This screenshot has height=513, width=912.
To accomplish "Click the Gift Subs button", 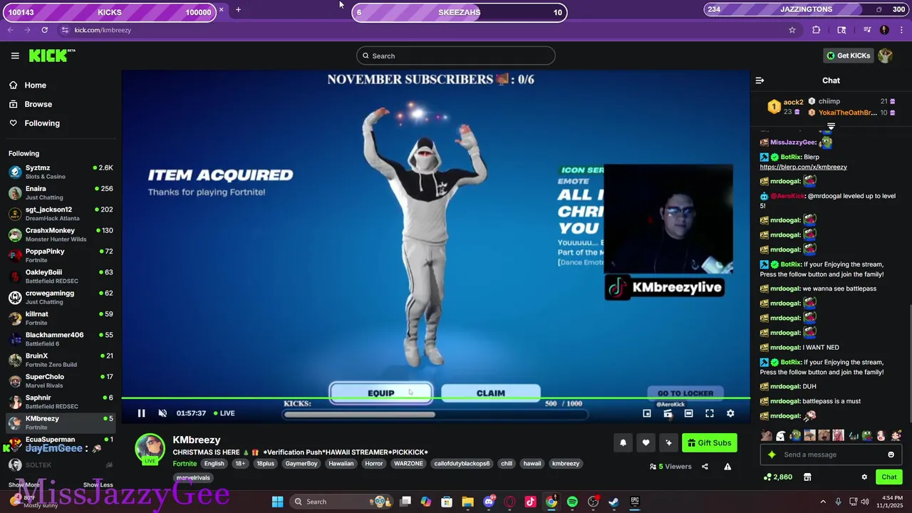I will coord(709,443).
